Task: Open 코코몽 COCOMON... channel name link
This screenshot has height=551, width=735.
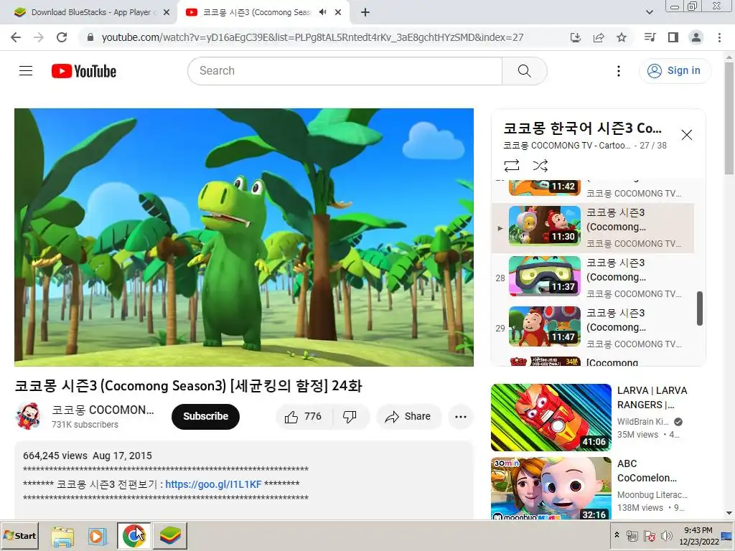Action: (x=103, y=410)
